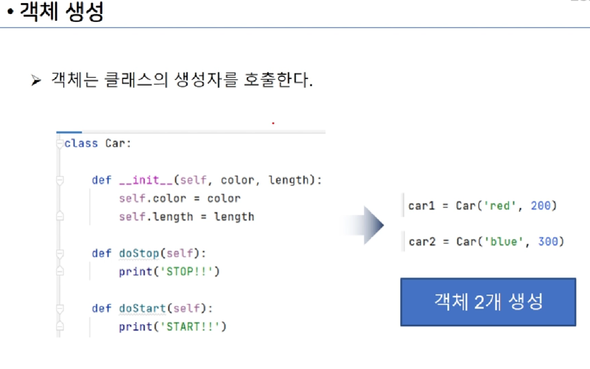590x369 pixels.
Task: Collapse the doStop method fold marker
Action: tap(60, 253)
